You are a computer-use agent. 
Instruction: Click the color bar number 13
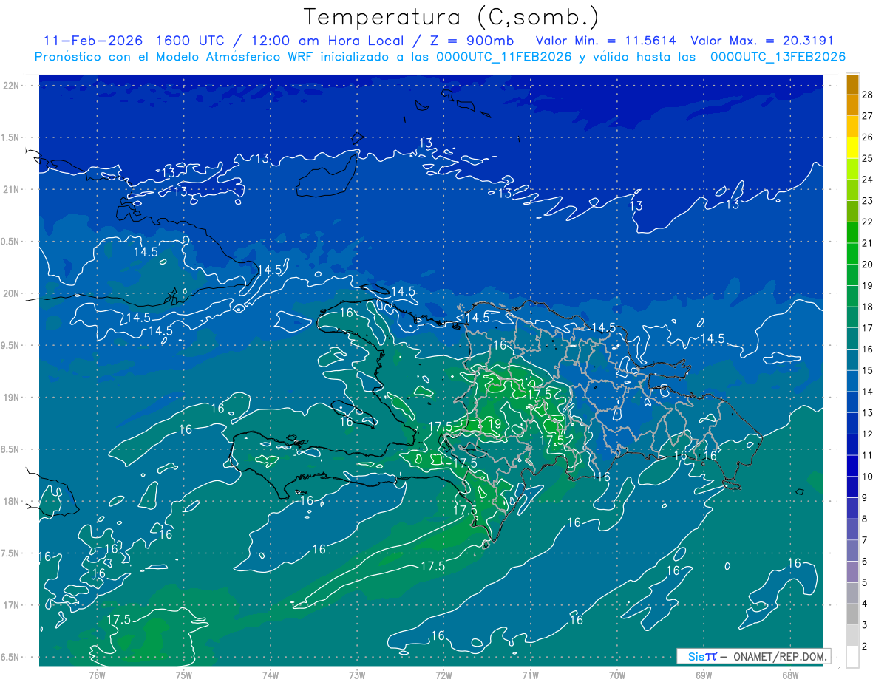point(868,412)
